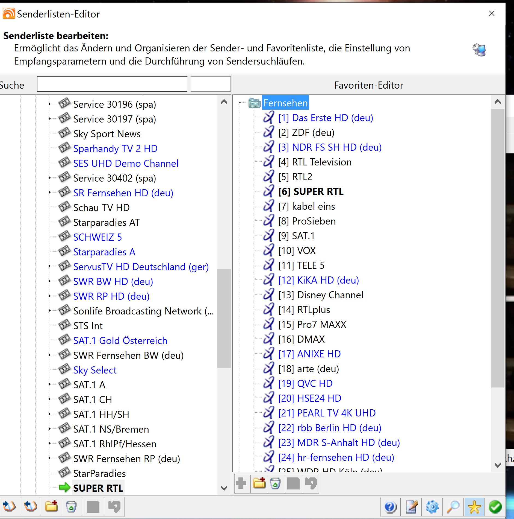Screen dimensions: 514x519
Task: Confirm with the green checkmark icon
Action: [495, 507]
